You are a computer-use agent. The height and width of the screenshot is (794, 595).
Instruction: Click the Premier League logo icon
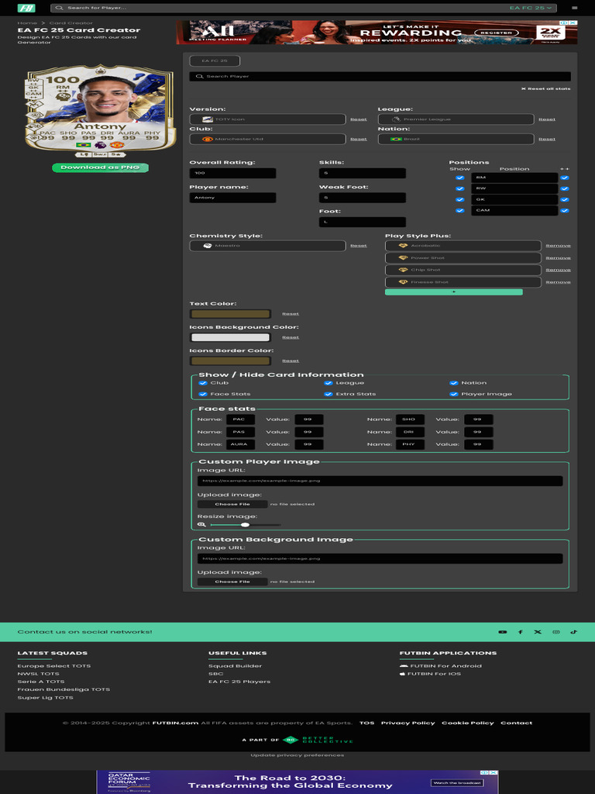coord(396,119)
